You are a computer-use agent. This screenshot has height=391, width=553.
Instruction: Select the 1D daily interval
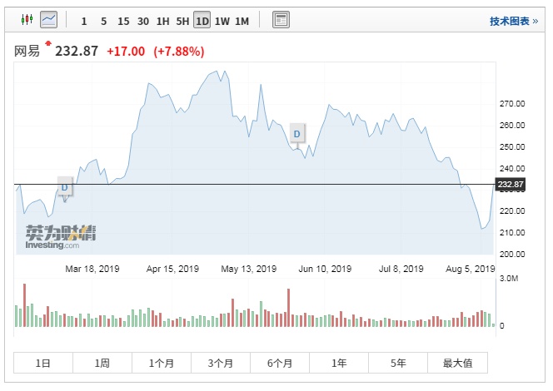click(x=202, y=20)
